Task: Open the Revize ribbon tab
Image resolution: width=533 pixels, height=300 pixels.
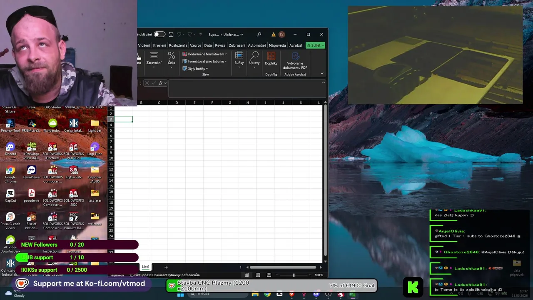Action: (x=220, y=45)
